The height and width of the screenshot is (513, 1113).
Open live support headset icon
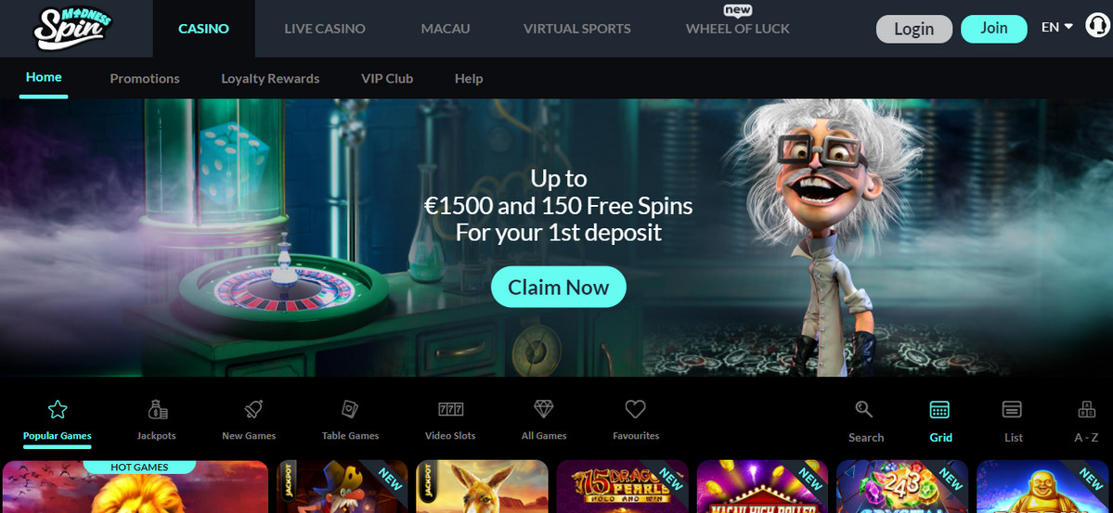tap(1097, 26)
